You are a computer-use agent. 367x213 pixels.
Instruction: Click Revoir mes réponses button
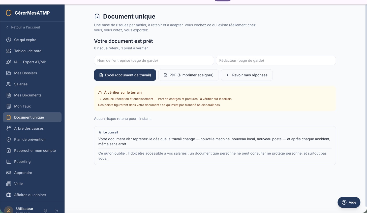[x=247, y=75]
